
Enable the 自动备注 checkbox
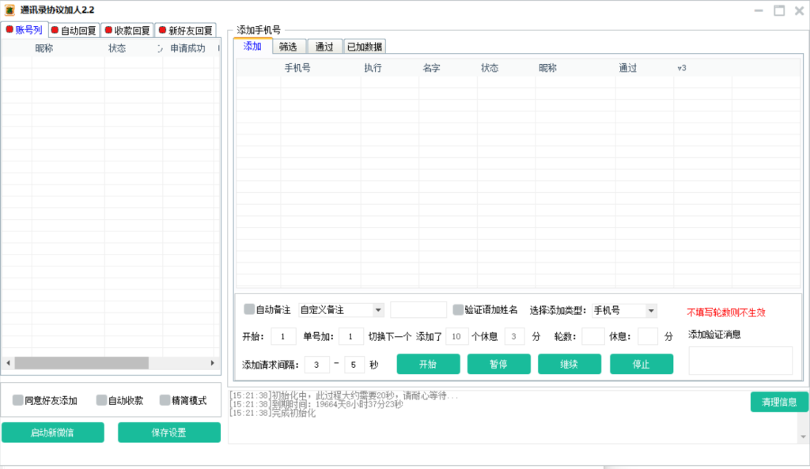(x=249, y=309)
